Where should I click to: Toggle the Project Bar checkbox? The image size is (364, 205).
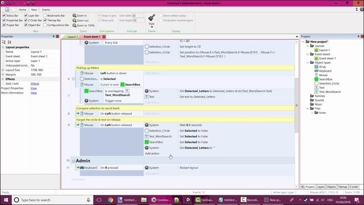4,25
